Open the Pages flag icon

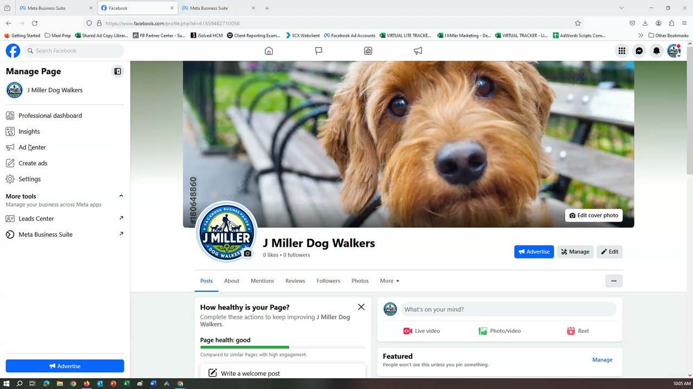318,51
